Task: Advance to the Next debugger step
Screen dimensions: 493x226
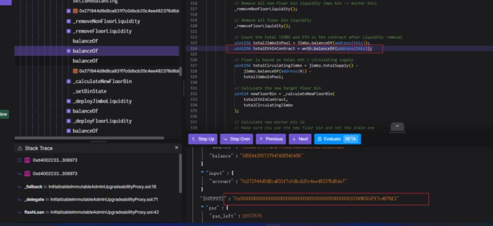Action: click(300, 139)
